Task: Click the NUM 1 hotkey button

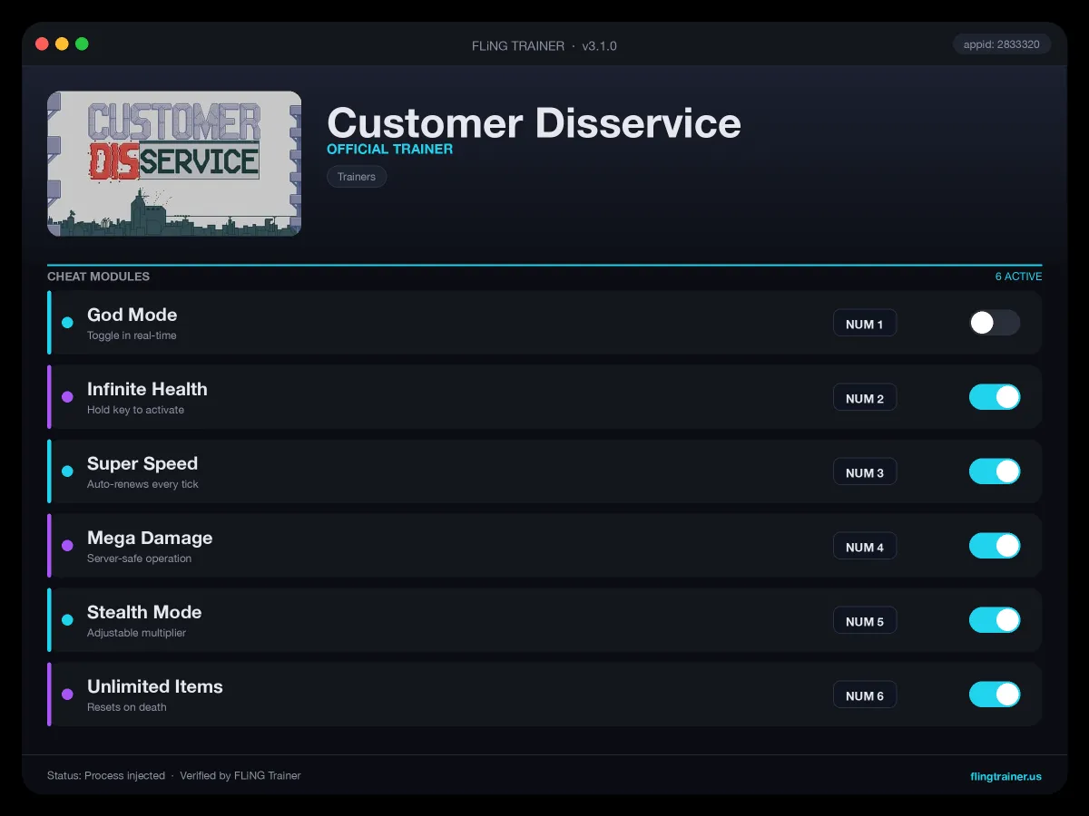Action: (865, 324)
